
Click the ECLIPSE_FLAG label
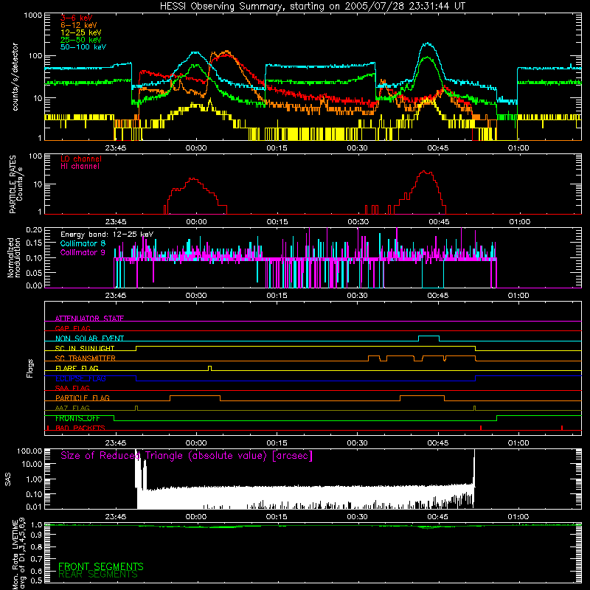point(80,378)
